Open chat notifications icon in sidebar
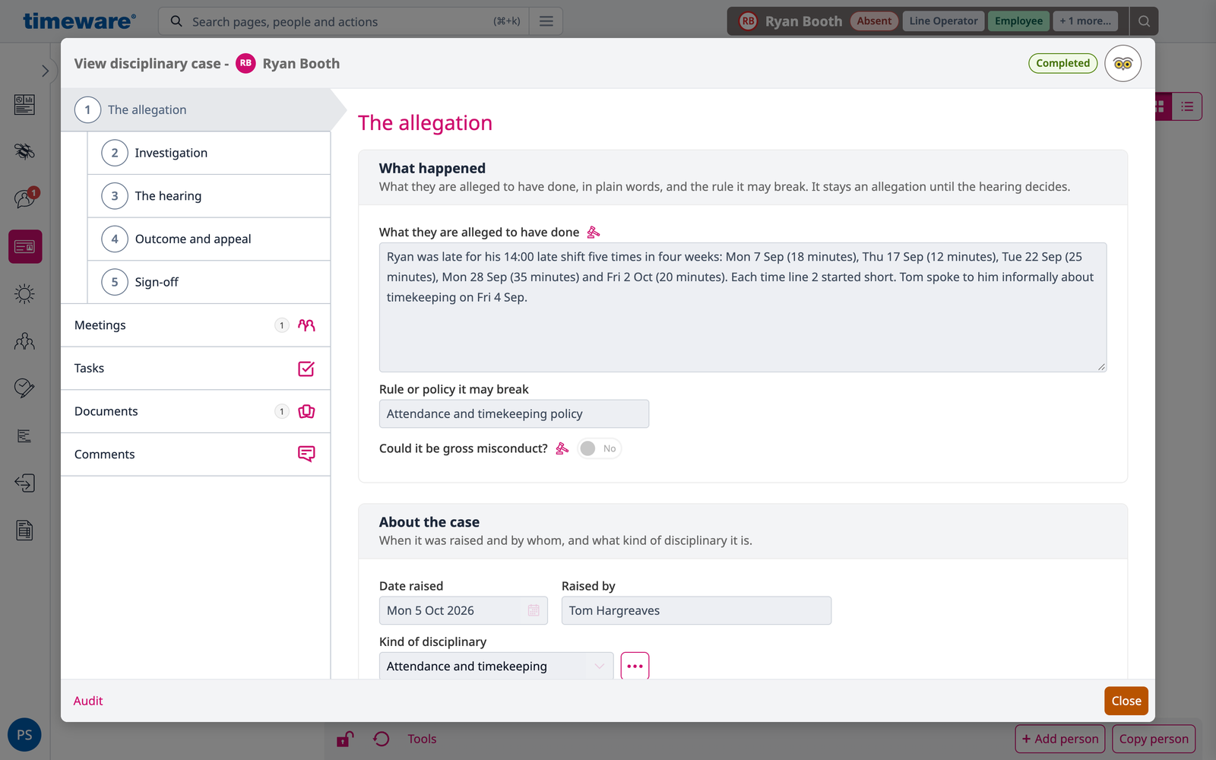This screenshot has height=760, width=1216. pyautogui.click(x=24, y=198)
